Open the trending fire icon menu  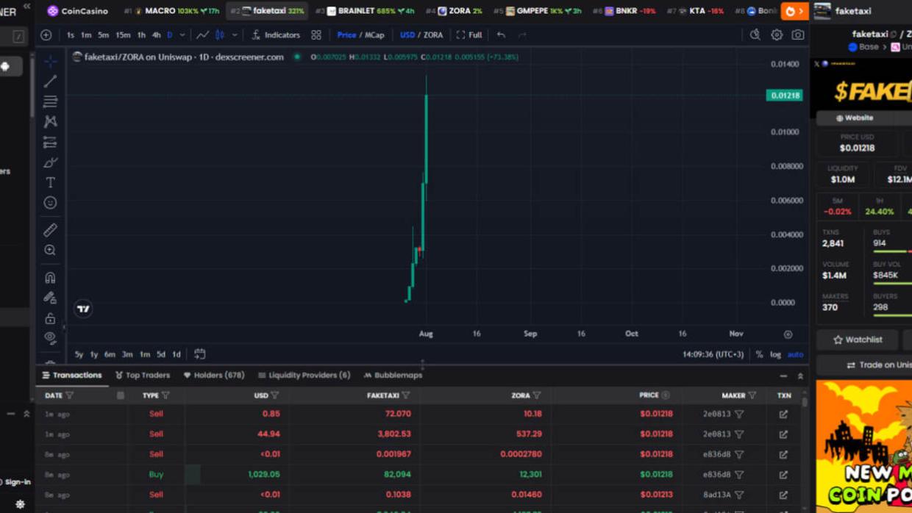(x=794, y=11)
